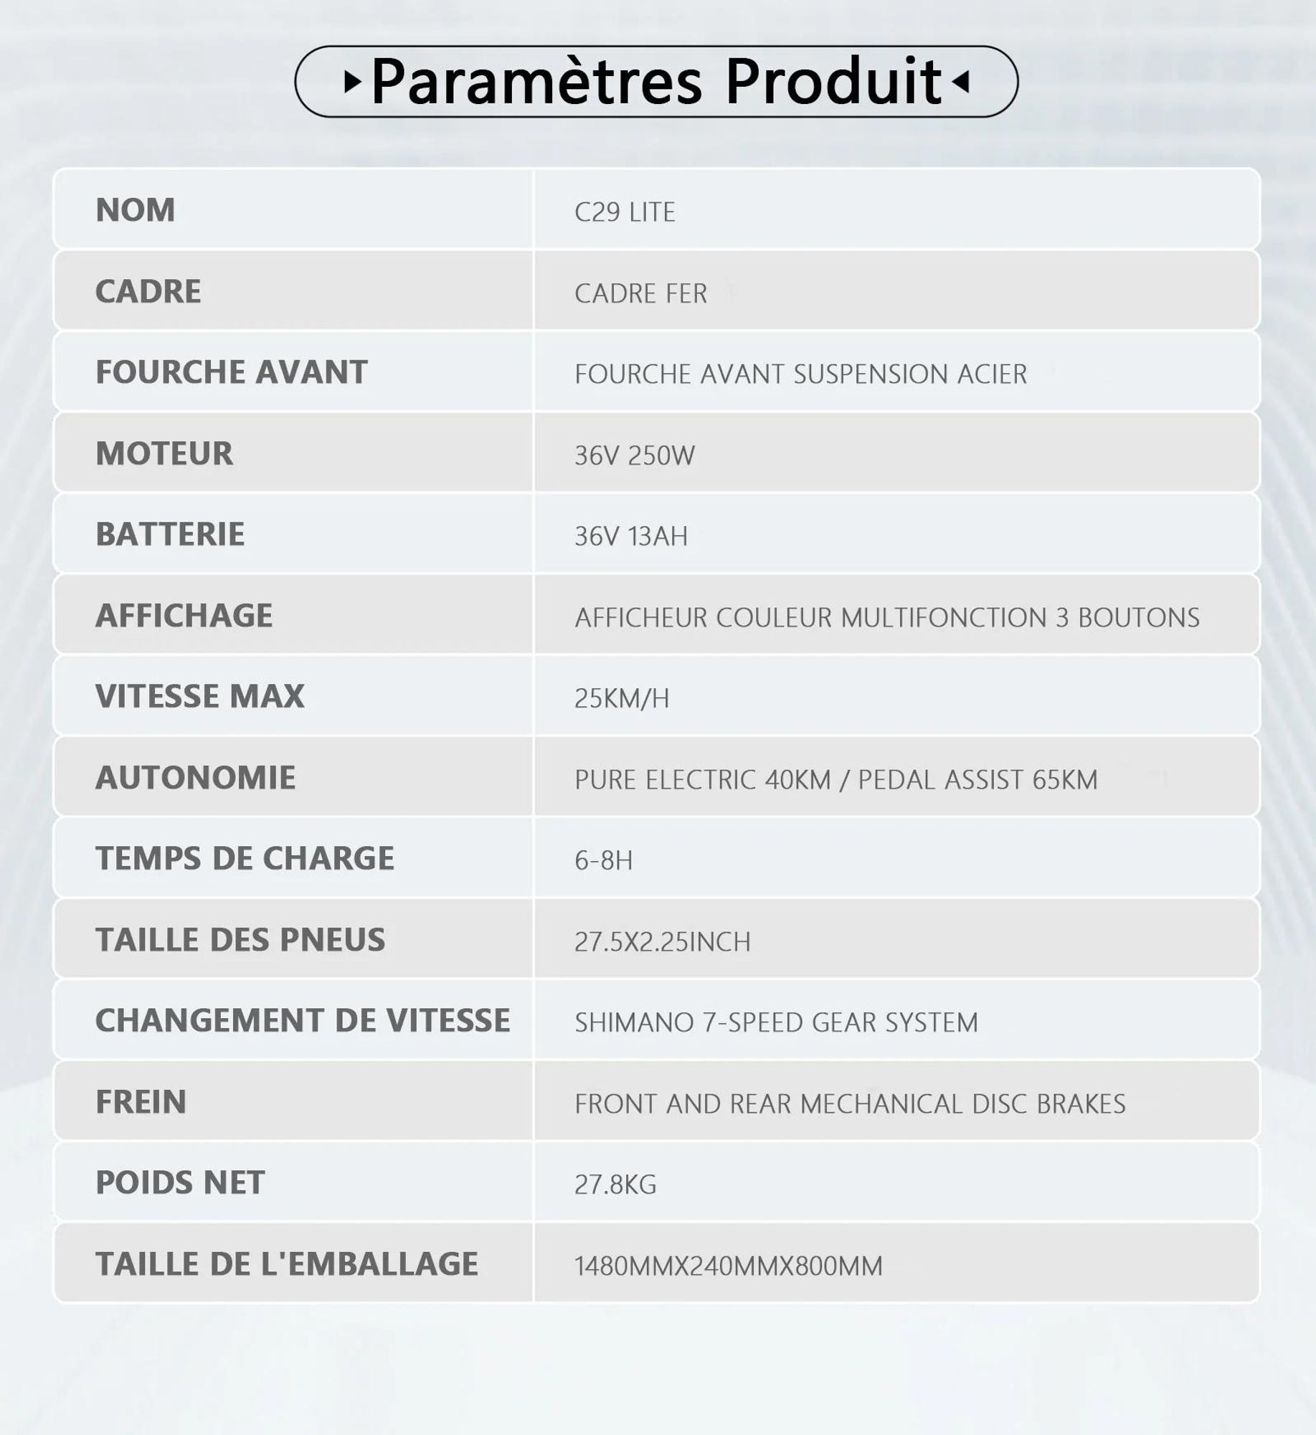Image resolution: width=1316 pixels, height=1435 pixels.
Task: Click the FREIN row's disc brakes value
Action: click(x=850, y=1104)
